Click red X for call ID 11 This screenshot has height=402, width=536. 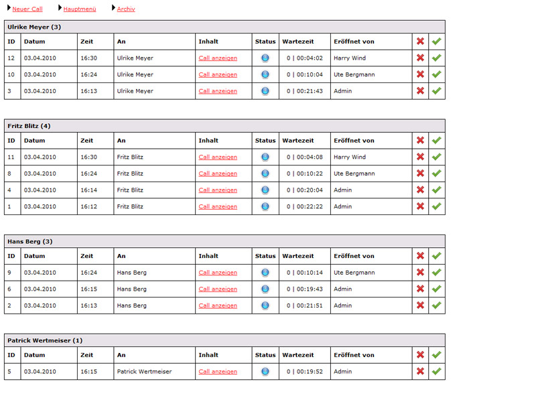(421, 157)
